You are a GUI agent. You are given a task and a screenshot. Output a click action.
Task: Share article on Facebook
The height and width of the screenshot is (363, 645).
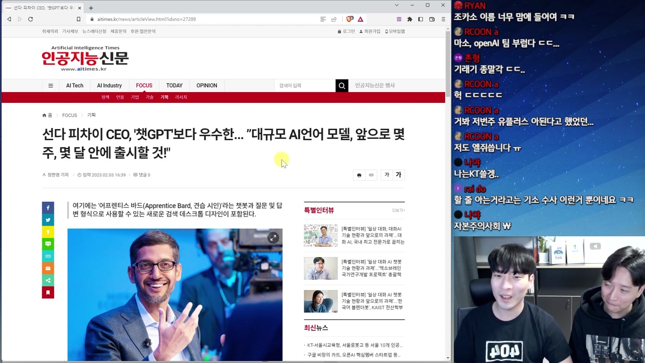pyautogui.click(x=48, y=208)
